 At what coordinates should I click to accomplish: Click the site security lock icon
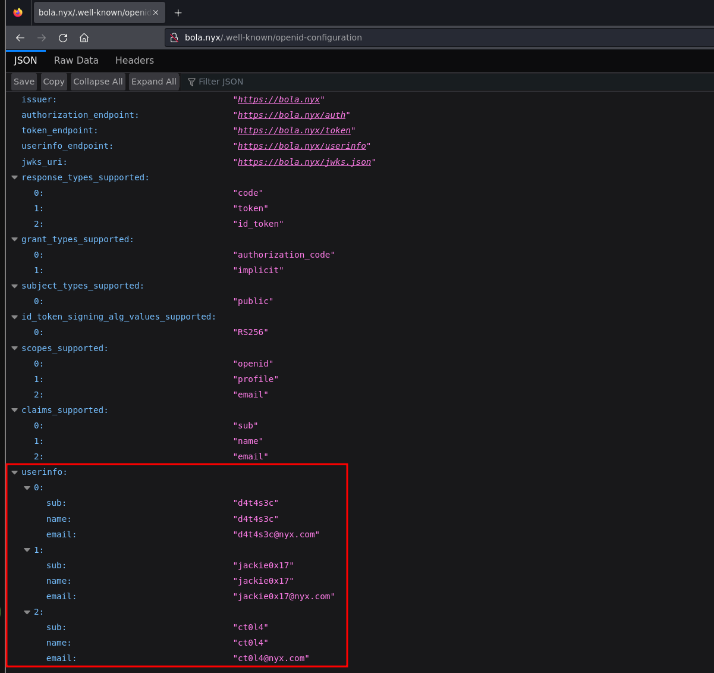coord(174,37)
